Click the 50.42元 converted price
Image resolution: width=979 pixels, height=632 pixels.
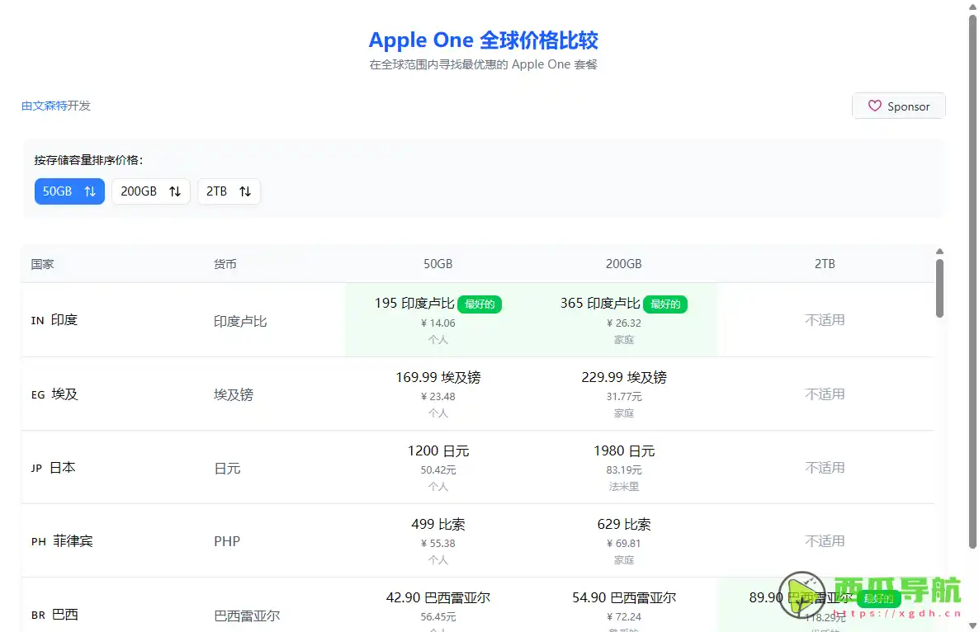point(437,469)
